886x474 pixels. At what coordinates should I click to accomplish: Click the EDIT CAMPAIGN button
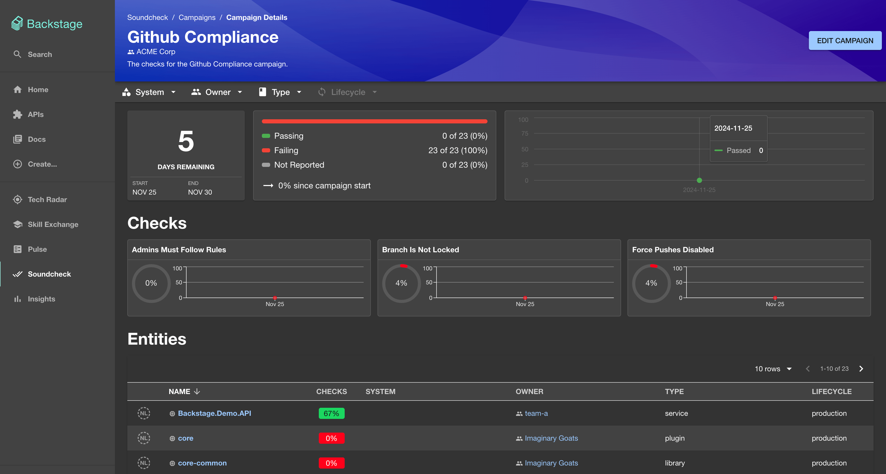coord(845,41)
